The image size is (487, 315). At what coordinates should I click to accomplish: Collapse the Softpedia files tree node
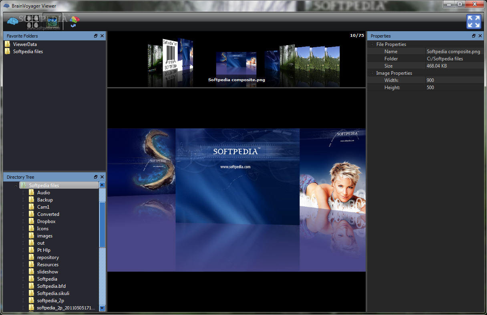click(x=16, y=185)
